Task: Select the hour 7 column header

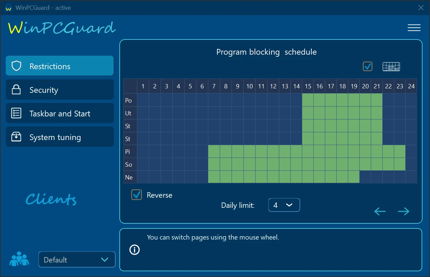Action: [x=214, y=86]
